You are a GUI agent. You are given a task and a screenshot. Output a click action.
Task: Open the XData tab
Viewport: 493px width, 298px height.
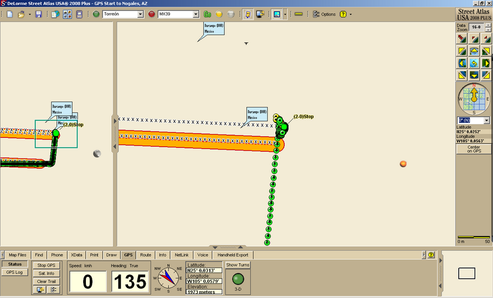[76, 255]
